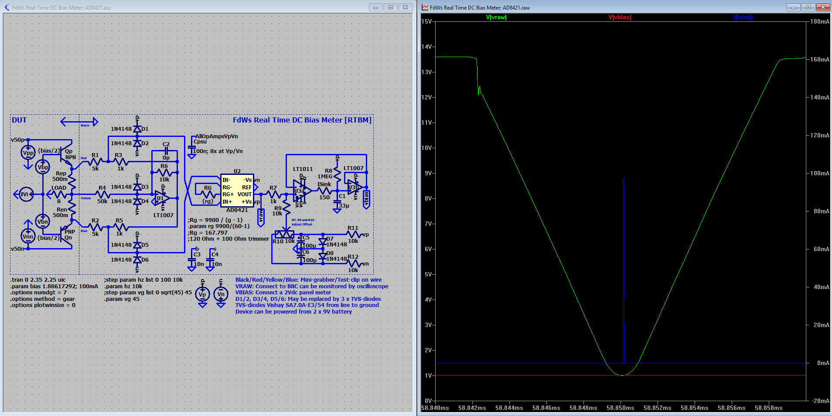The height and width of the screenshot is (416, 832).
Task: Click diode D6 1N4148
Action: (137, 259)
